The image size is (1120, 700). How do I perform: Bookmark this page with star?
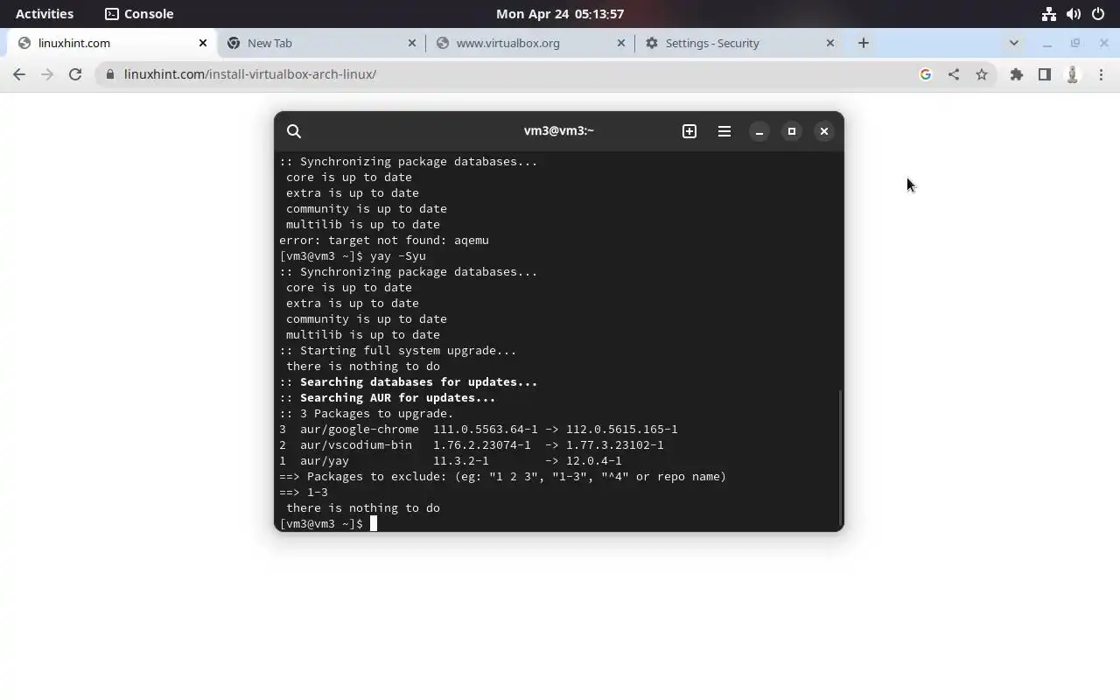[x=982, y=74]
